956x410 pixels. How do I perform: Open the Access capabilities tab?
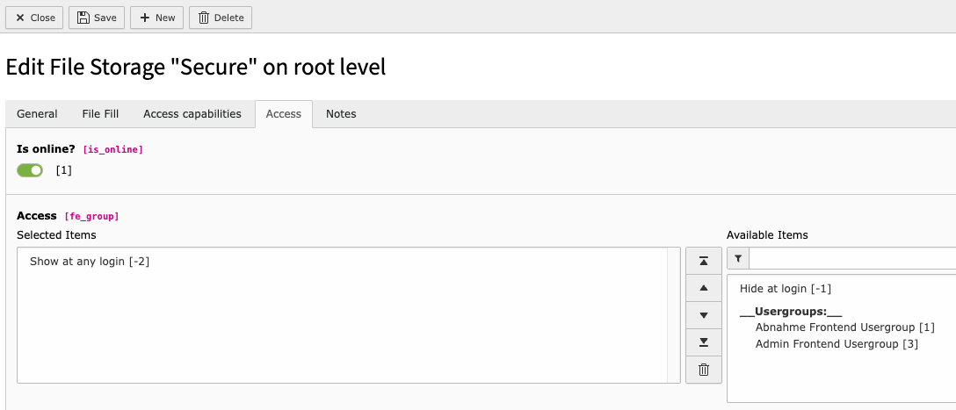192,114
